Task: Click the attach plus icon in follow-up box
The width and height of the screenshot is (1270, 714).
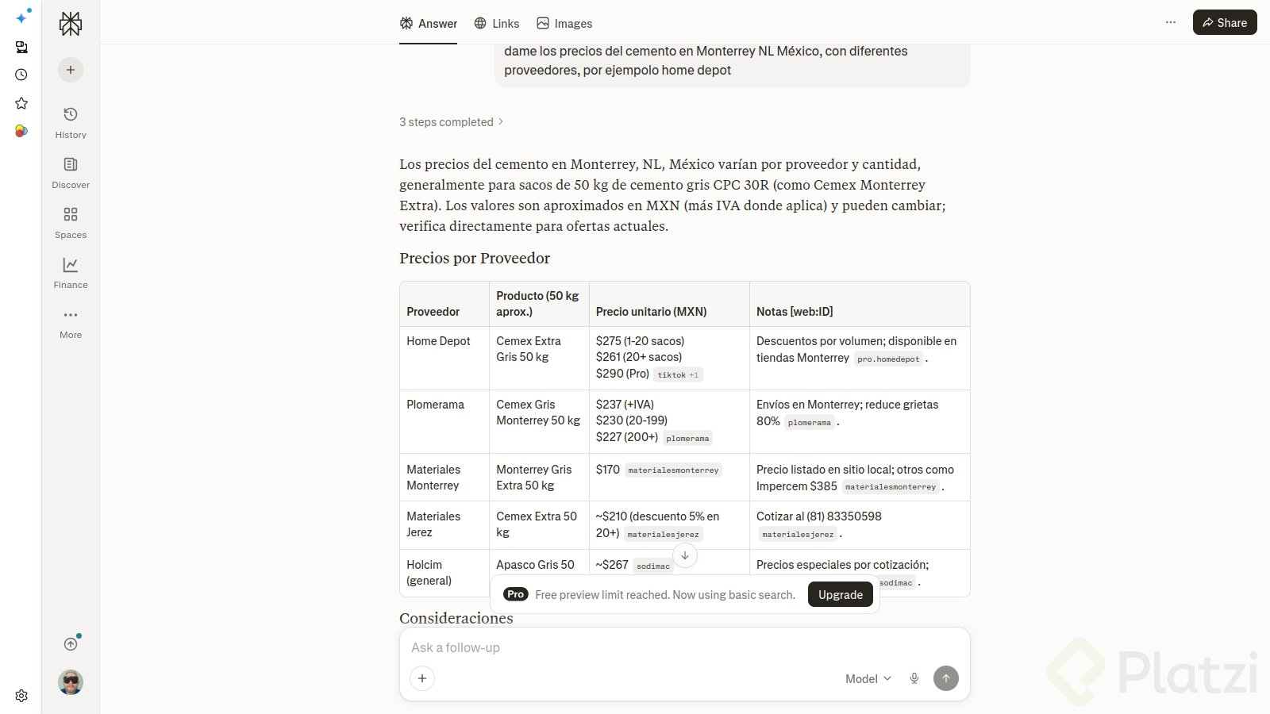Action: point(422,678)
